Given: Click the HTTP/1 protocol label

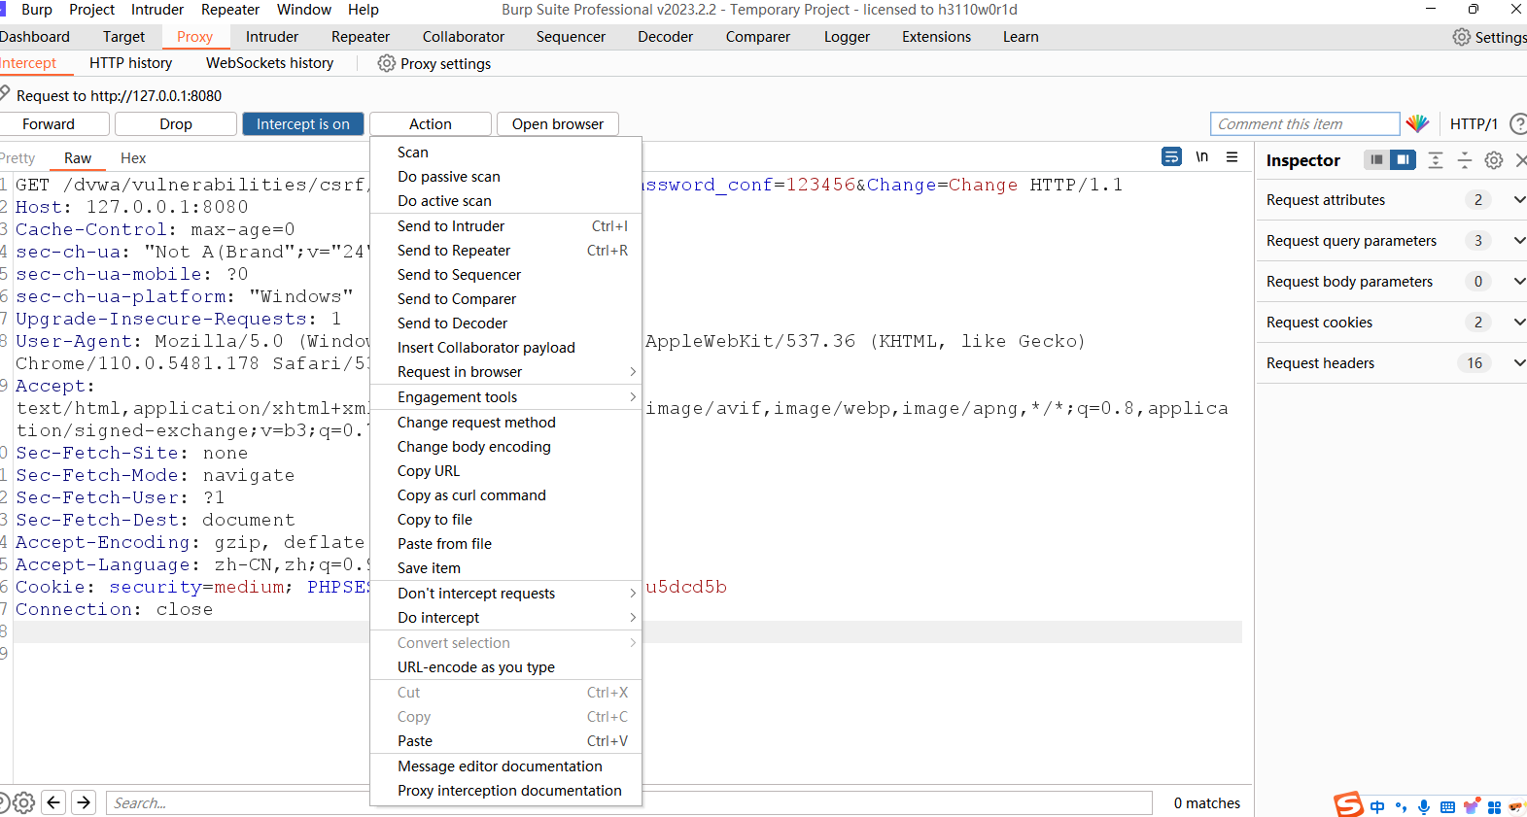Looking at the screenshot, I should [1474, 123].
